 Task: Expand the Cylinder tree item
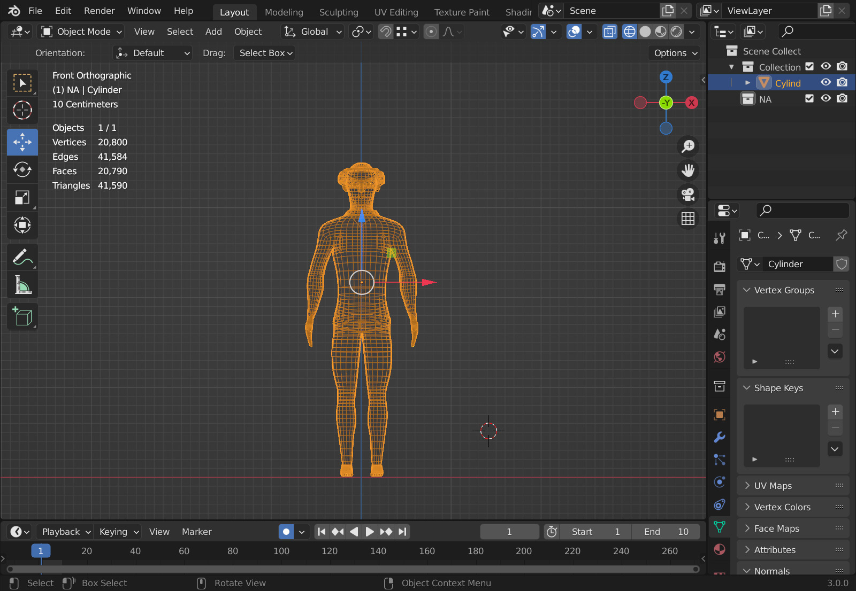[747, 83]
